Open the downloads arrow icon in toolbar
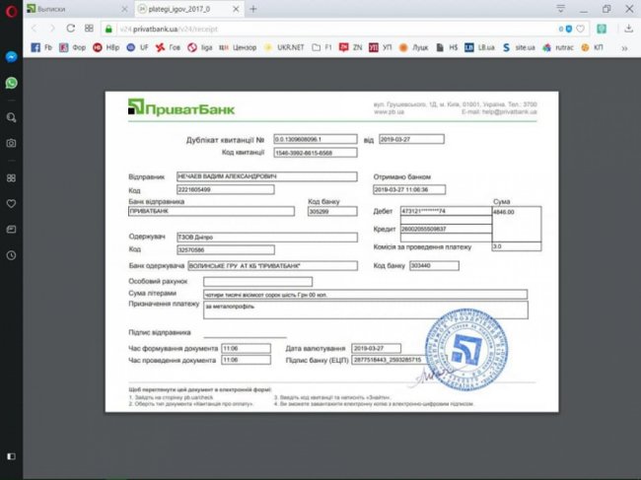641x480 pixels. pos(628,29)
